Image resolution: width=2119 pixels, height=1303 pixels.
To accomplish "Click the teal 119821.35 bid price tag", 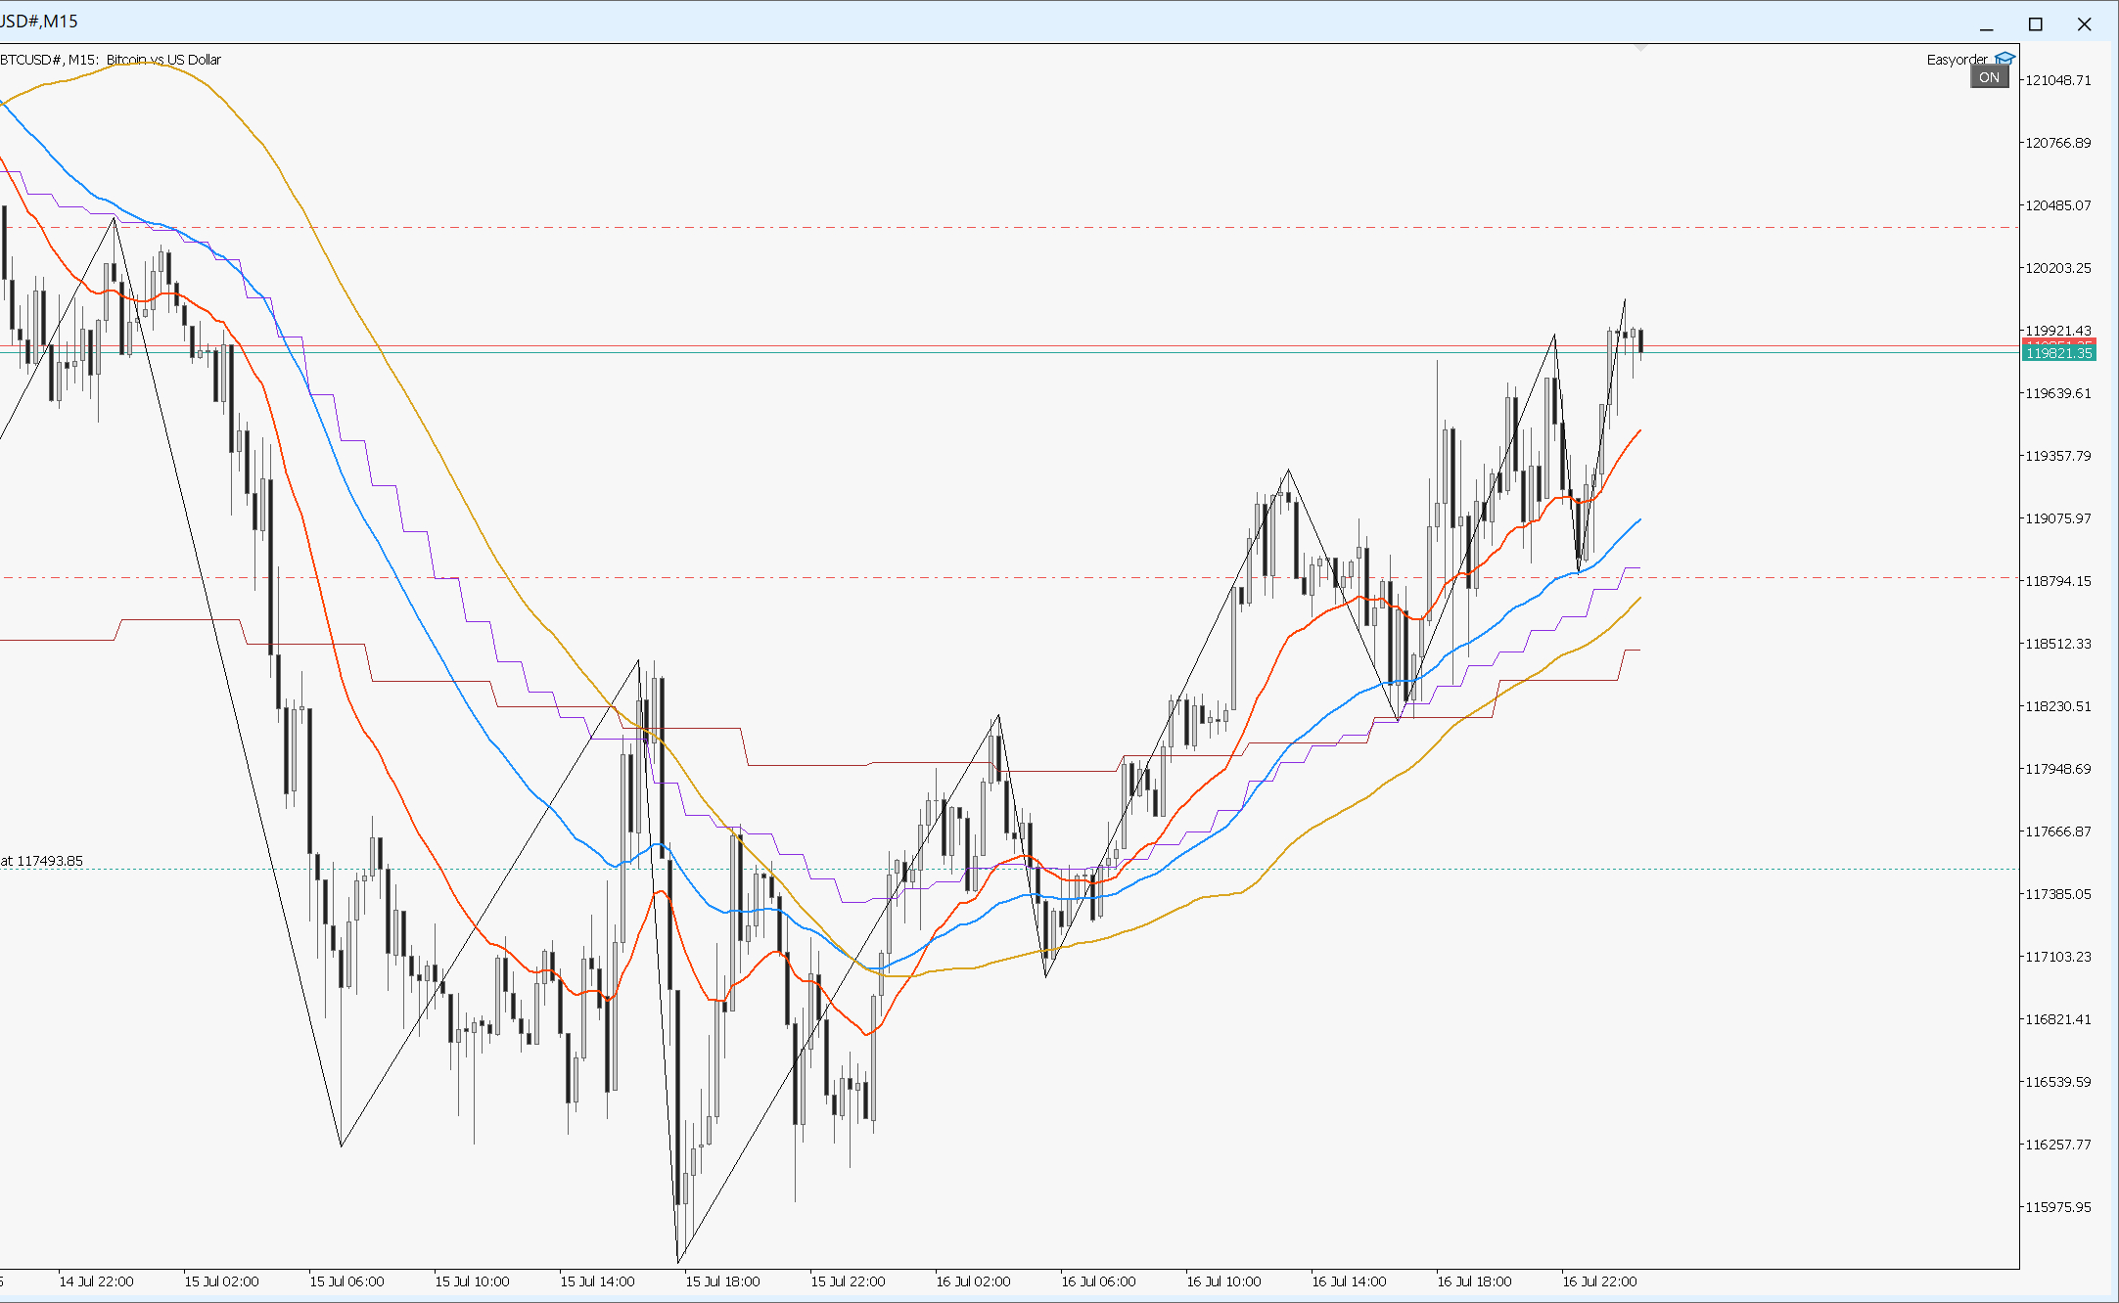I will (x=2058, y=353).
